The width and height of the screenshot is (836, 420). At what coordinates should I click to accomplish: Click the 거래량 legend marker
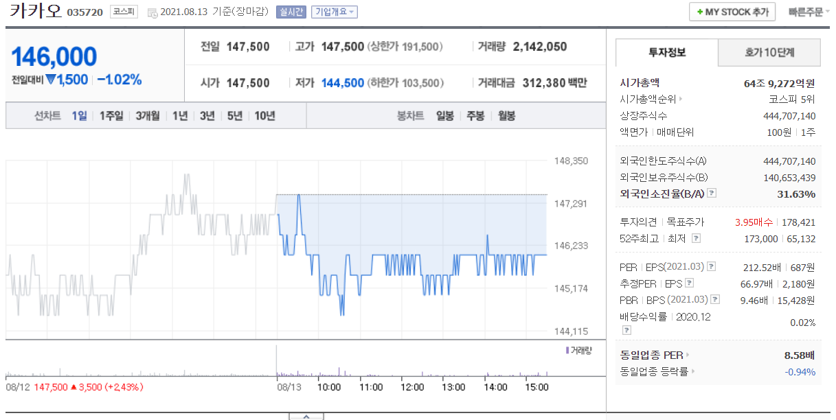567,350
